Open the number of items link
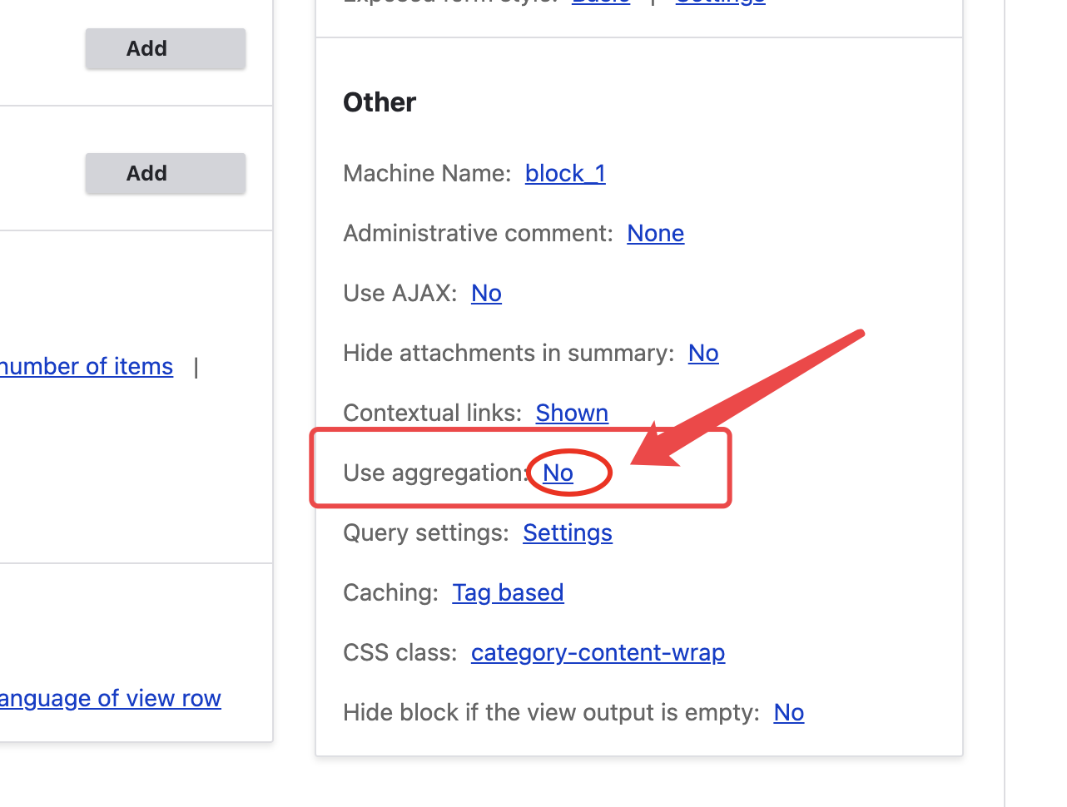Screen dimensions: 1067x807 point(87,366)
